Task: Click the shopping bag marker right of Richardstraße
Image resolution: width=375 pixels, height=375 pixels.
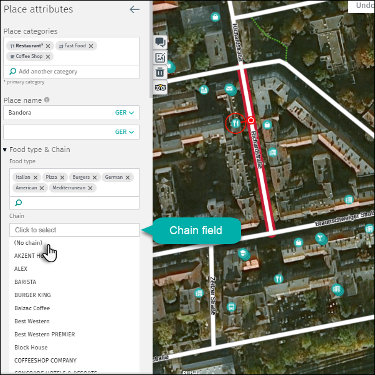Action: point(267,125)
